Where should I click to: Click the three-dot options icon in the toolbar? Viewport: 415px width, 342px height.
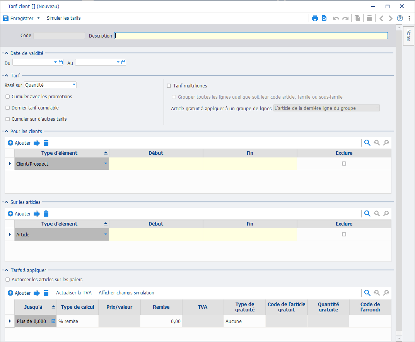point(409,18)
